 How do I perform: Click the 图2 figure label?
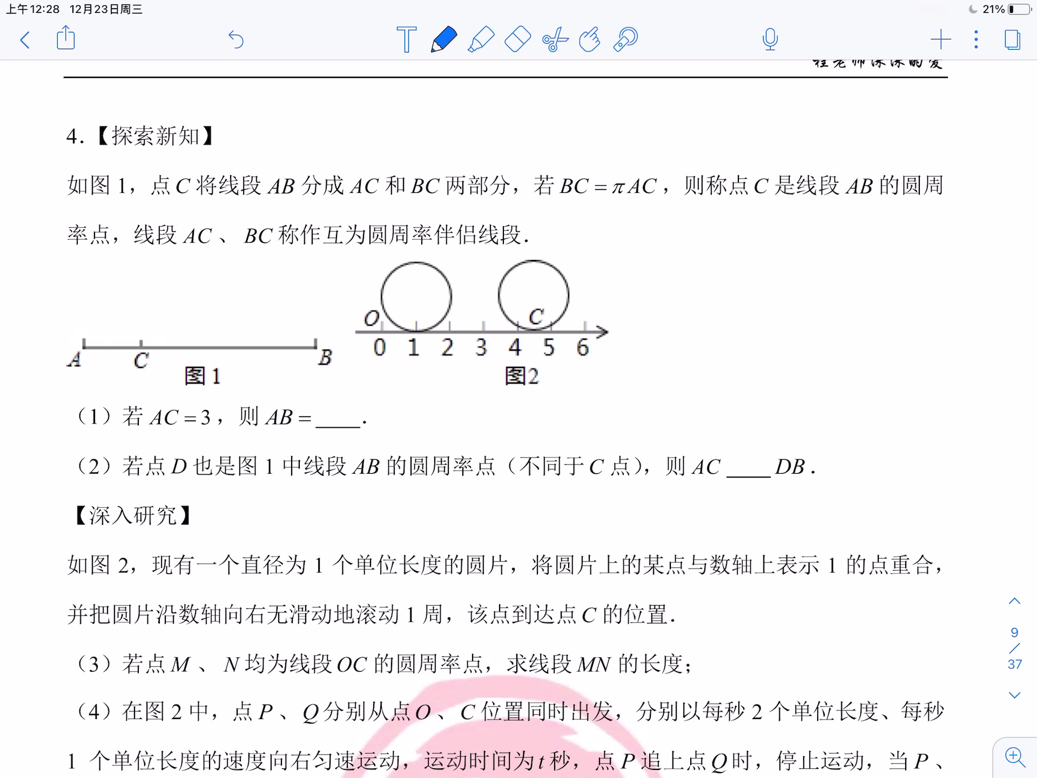[522, 375]
